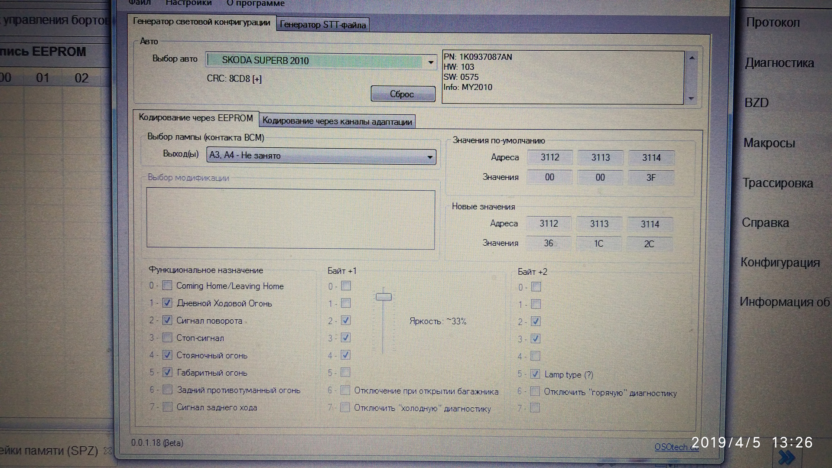Viewport: 832px width, 468px height.
Task: Toggle Lamp type (?) checkbox
Action: [536, 374]
